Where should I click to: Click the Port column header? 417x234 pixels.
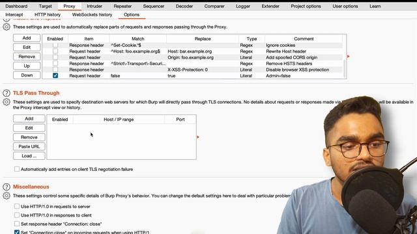(180, 120)
